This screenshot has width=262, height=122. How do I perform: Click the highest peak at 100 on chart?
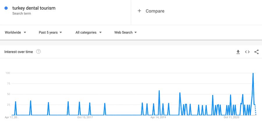253,73
